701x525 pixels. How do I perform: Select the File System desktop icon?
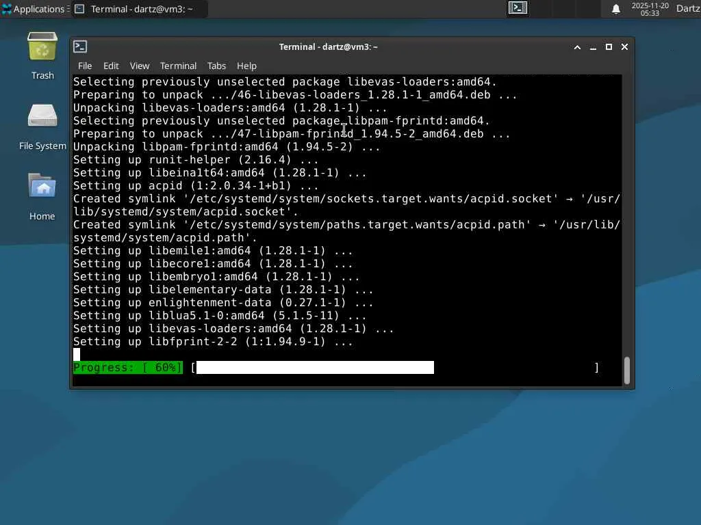coord(42,127)
